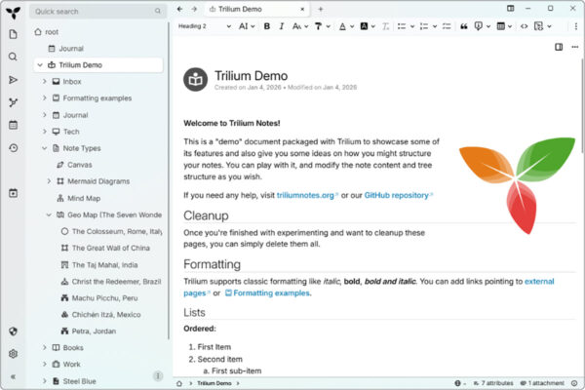Toggle the right pane button above note
This screenshot has height=390, width=585.
click(x=559, y=47)
